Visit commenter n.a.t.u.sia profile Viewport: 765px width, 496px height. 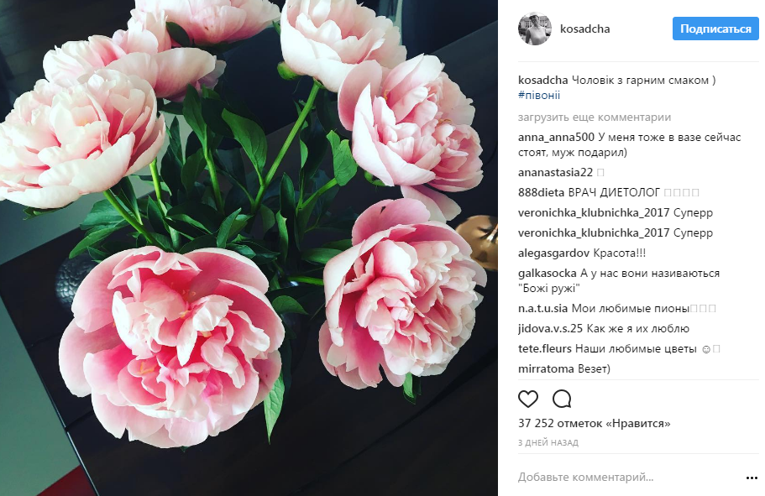(543, 308)
